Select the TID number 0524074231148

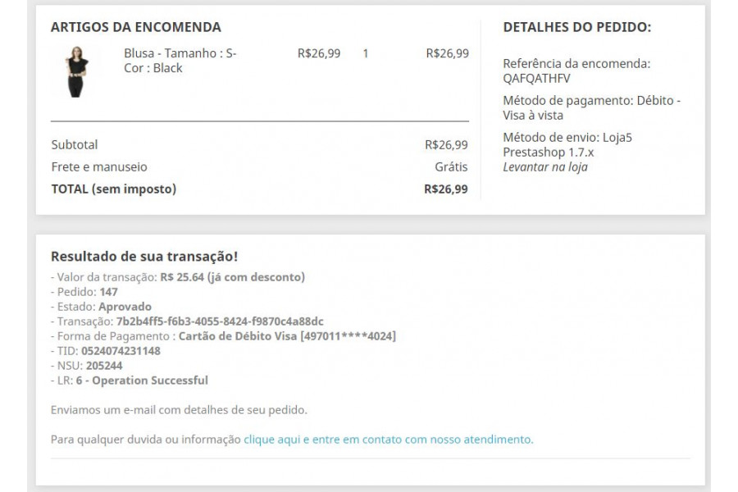pos(121,351)
